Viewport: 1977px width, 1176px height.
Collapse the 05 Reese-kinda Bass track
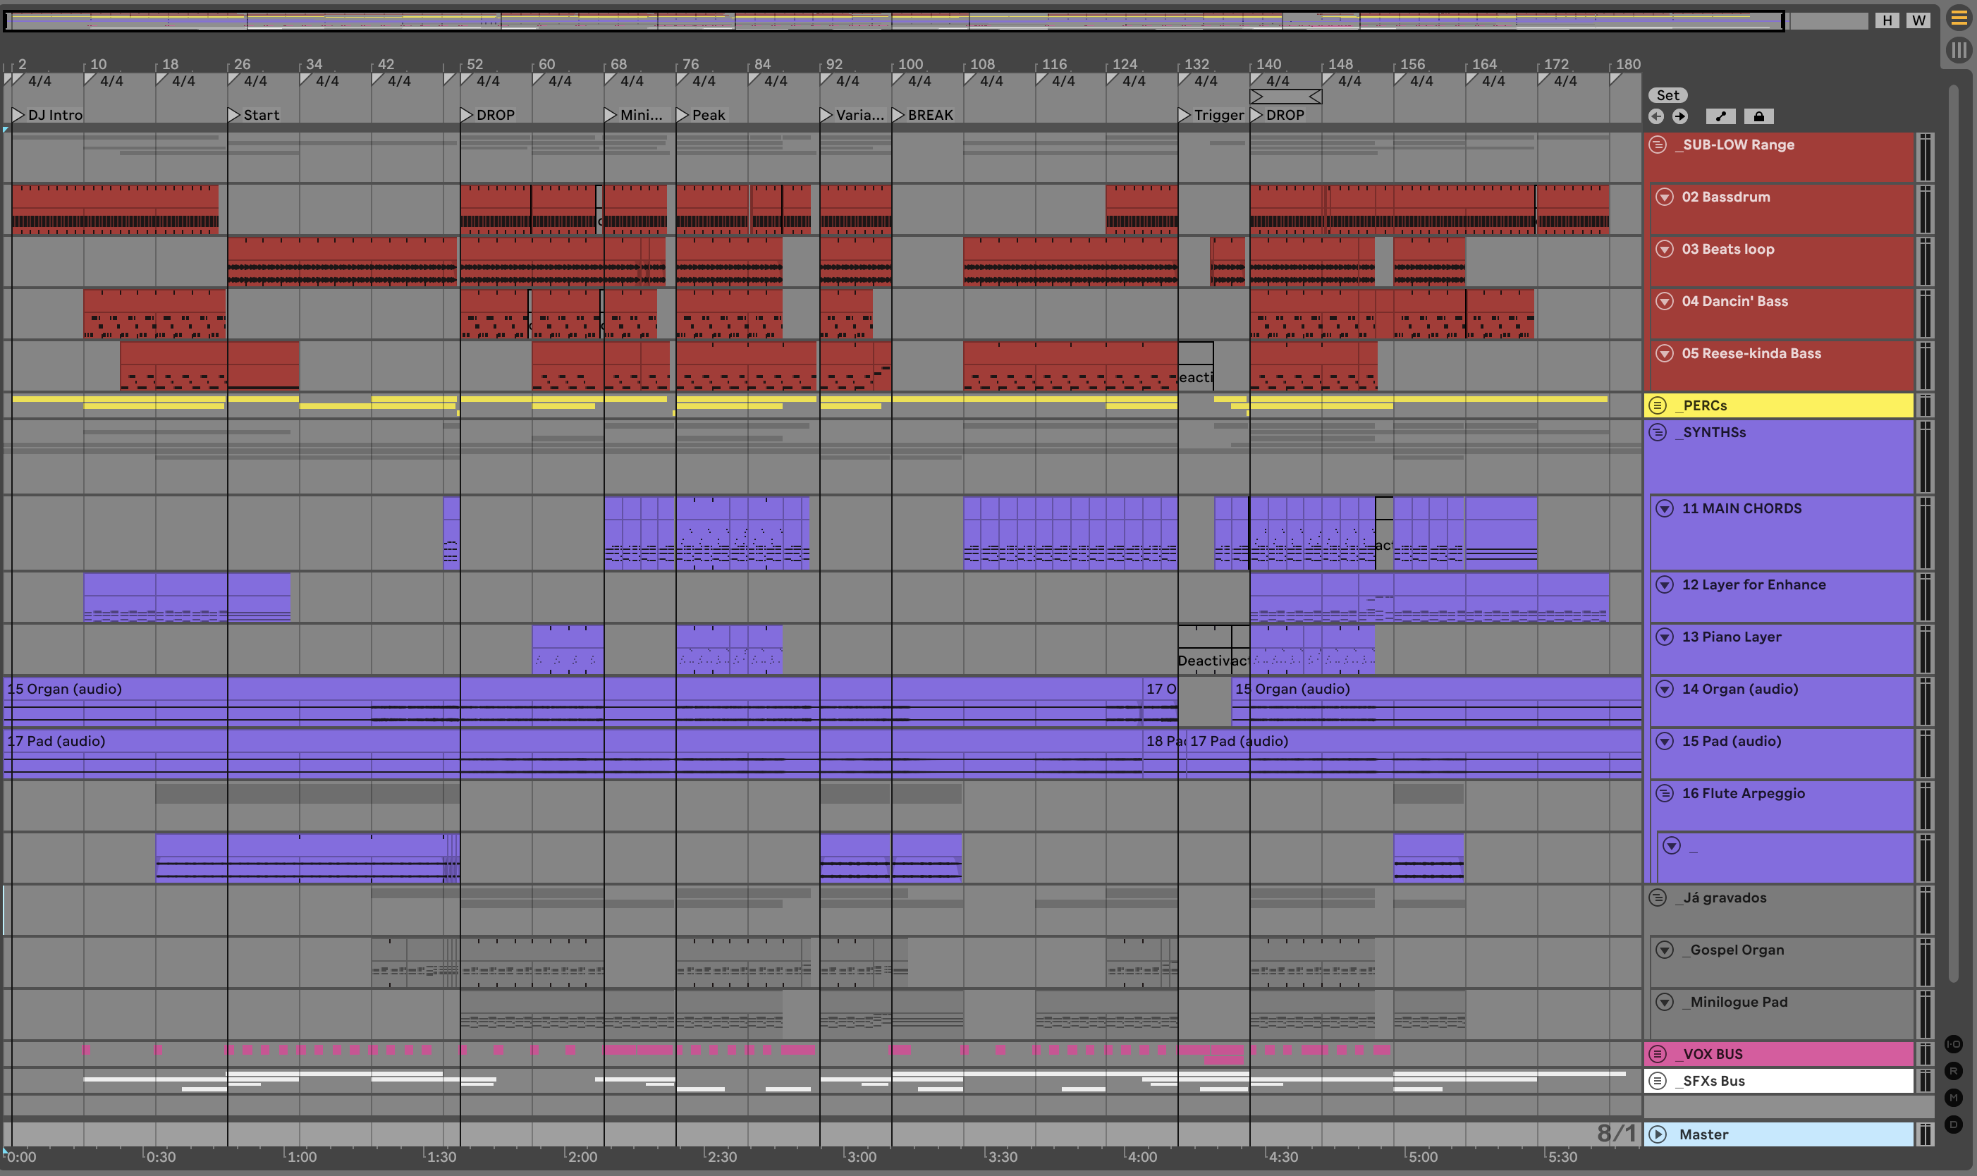[x=1665, y=353]
